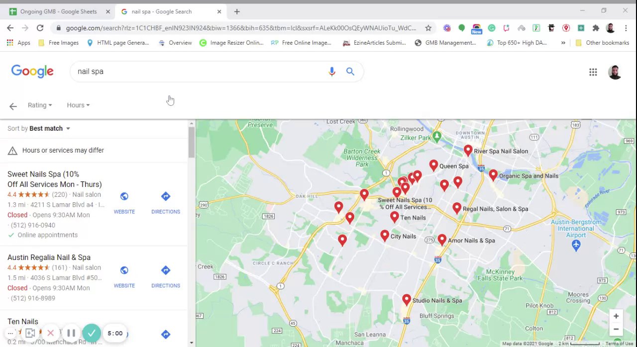Click the Austin-Bergstrom Airport map label
The height and width of the screenshot is (347, 637).
click(576, 229)
